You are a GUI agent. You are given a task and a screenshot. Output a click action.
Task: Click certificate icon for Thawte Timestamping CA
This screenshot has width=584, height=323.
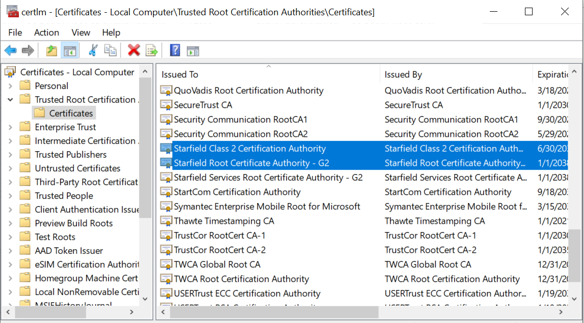[166, 221]
